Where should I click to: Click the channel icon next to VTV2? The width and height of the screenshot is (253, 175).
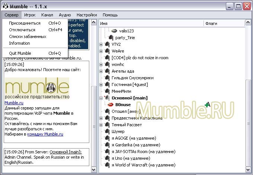pyautogui.click(x=107, y=44)
